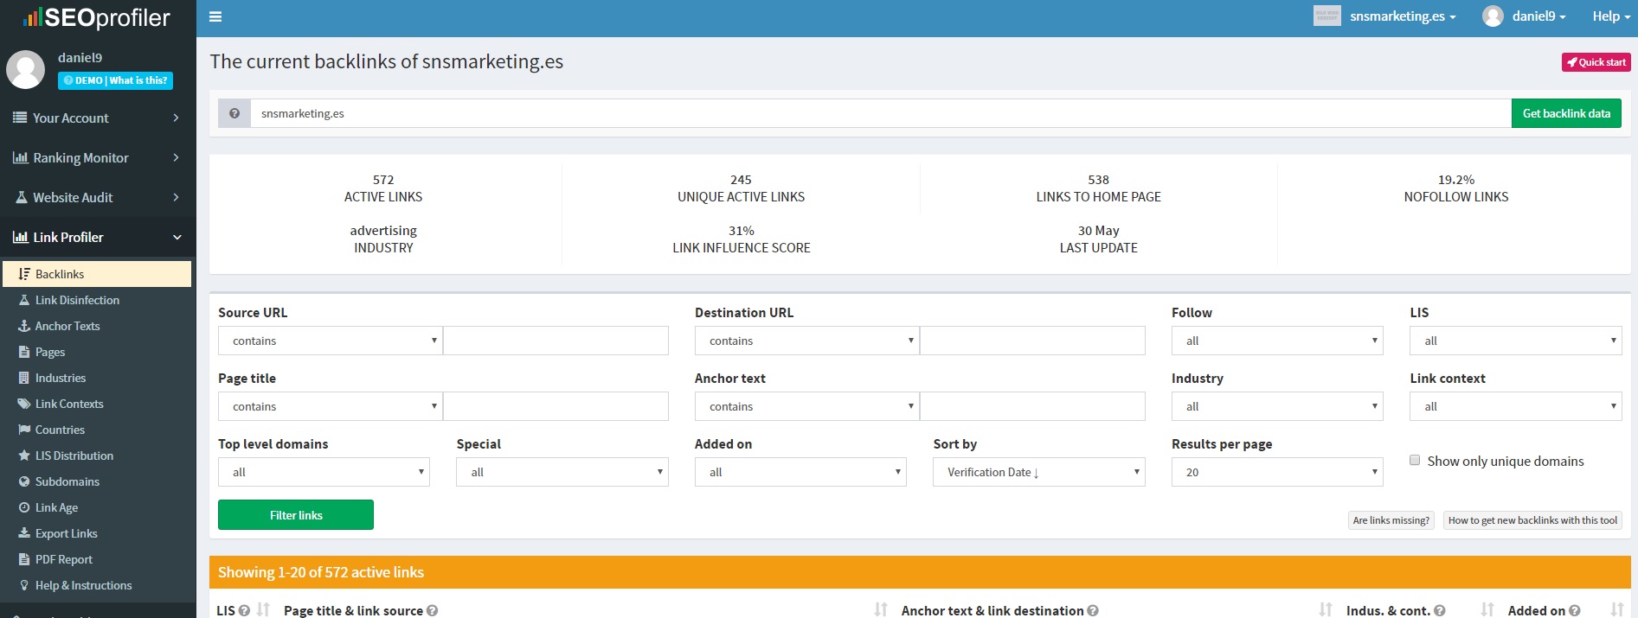Click Indus. & cont. help icon
Screen dimensions: 1638x618
pyautogui.click(x=1440, y=610)
